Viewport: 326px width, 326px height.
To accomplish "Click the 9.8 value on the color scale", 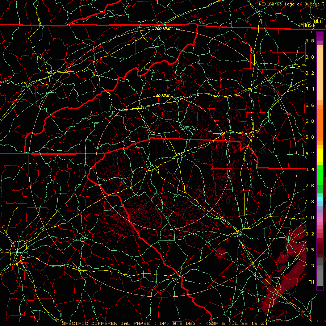I will (310, 41).
